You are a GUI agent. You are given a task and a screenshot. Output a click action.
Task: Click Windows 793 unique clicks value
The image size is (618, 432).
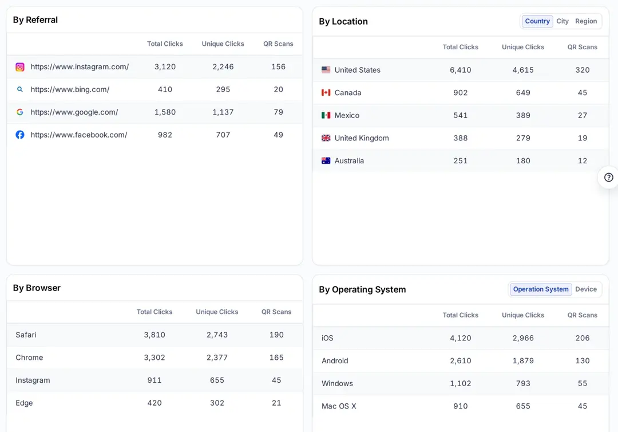tap(523, 383)
